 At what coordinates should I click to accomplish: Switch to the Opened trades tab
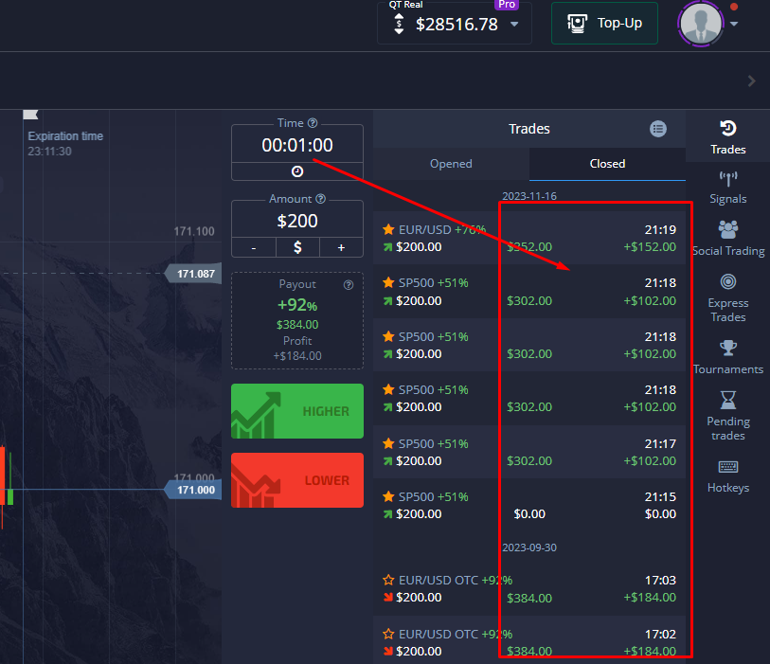(x=451, y=163)
